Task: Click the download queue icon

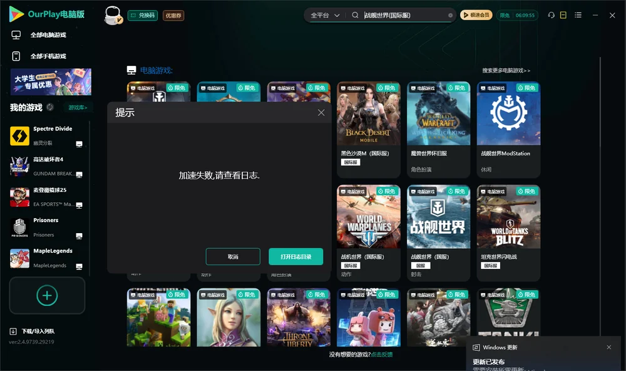Action: coord(13,331)
